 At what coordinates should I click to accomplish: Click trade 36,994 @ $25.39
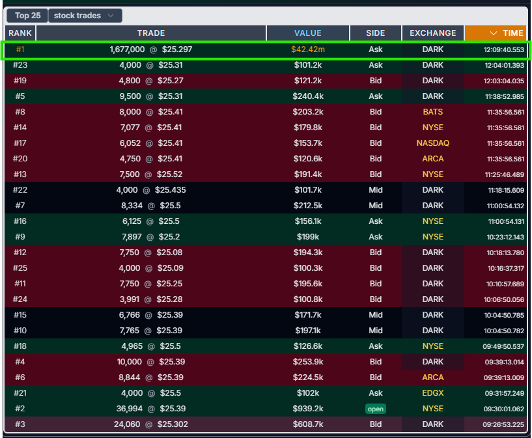151,409
